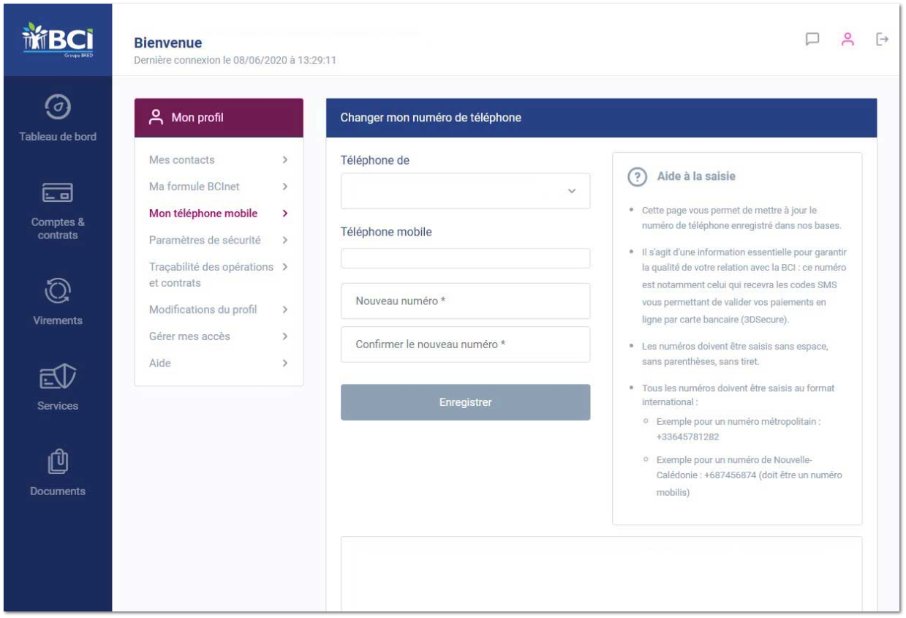This screenshot has width=906, height=618.
Task: Expand Mes contacts chevron
Action: (285, 159)
